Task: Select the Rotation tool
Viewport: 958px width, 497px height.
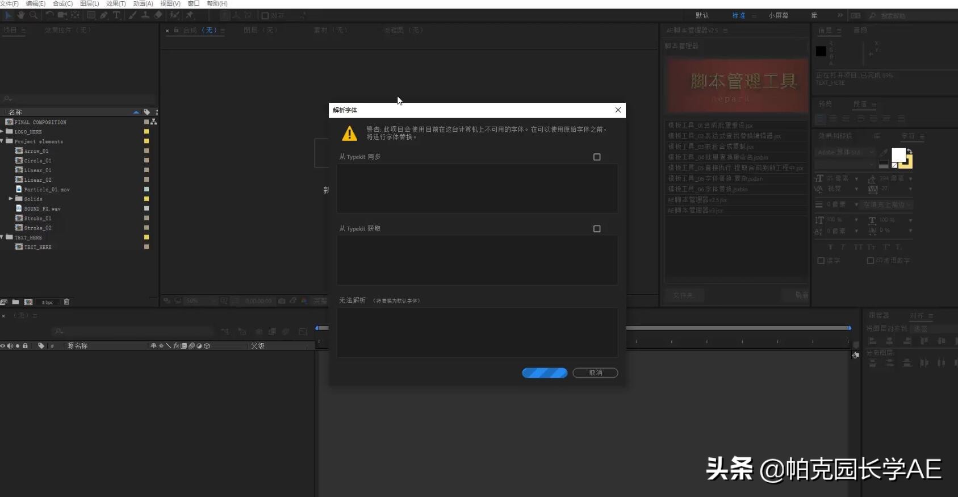Action: [x=50, y=15]
